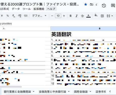Select column A header
Screen dimensions: 116x95
(25, 28)
